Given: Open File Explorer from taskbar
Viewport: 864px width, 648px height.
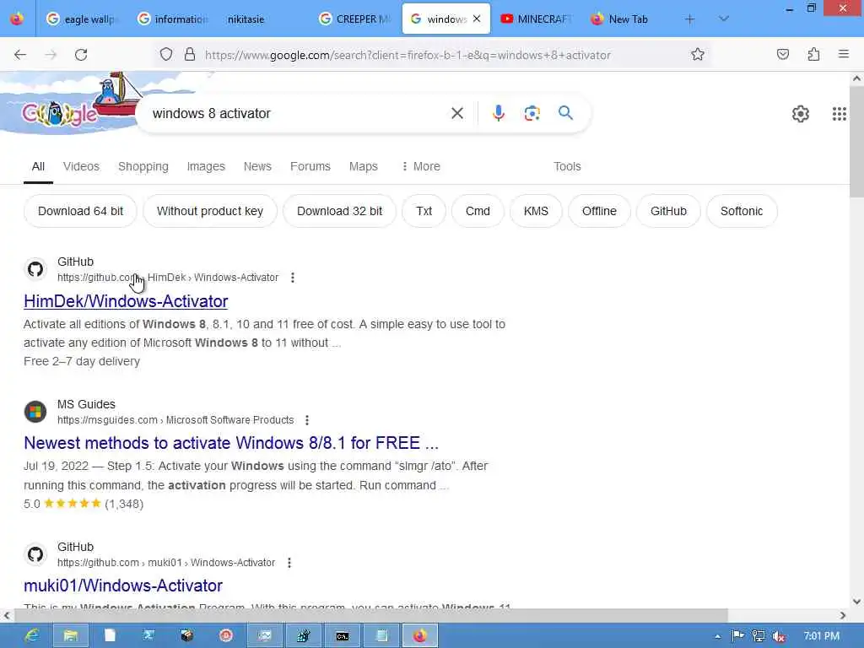Looking at the screenshot, I should [x=71, y=636].
